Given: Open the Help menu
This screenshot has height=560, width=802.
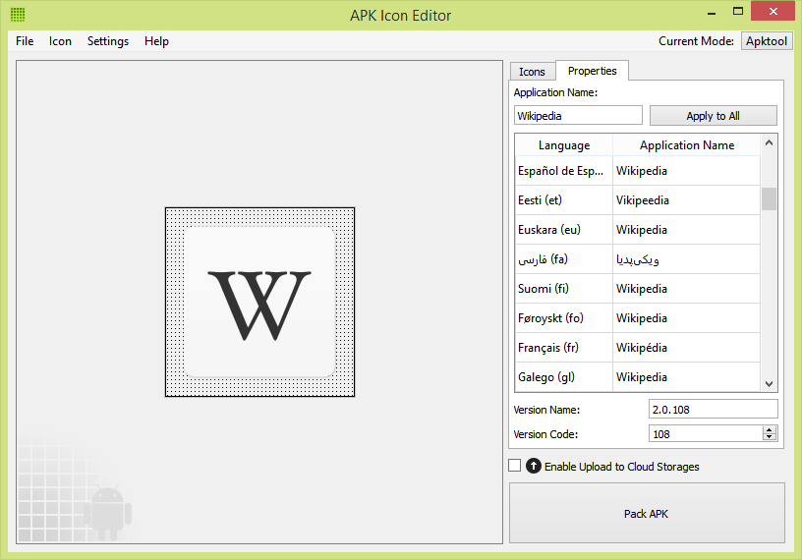Looking at the screenshot, I should click(x=156, y=41).
